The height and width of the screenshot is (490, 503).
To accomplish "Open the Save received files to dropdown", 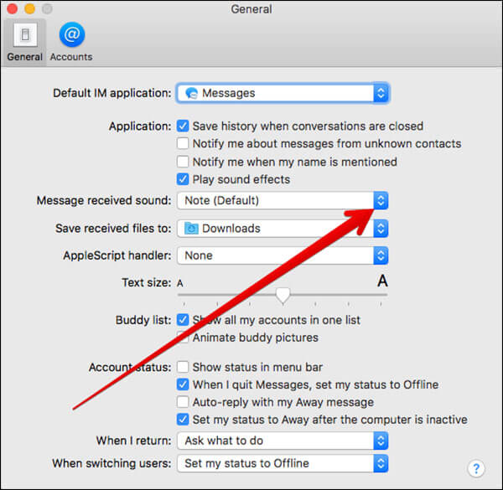I will 283,229.
